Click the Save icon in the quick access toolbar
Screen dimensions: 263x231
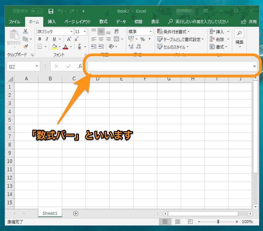click(x=51, y=11)
